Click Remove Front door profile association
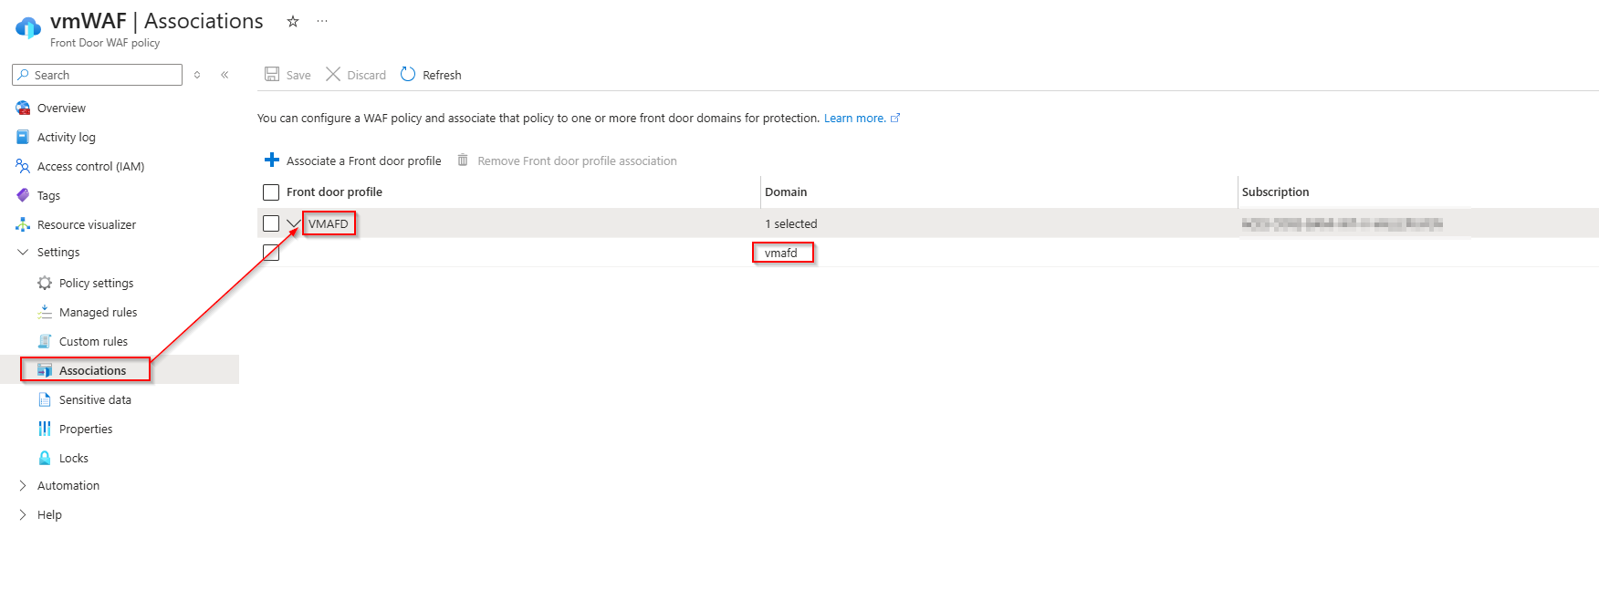The width and height of the screenshot is (1599, 611). click(577, 161)
